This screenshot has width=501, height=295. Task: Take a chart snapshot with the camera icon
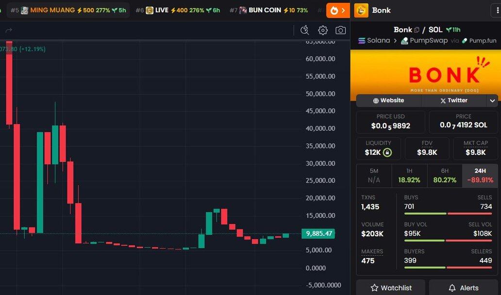(x=341, y=30)
